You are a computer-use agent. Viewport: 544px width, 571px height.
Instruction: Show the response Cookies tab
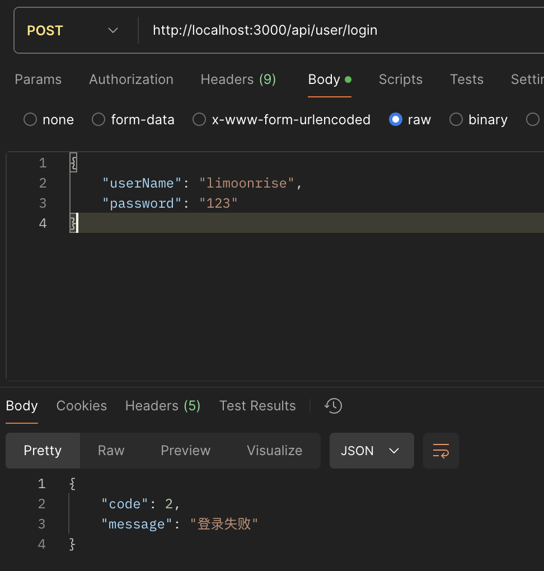click(82, 406)
